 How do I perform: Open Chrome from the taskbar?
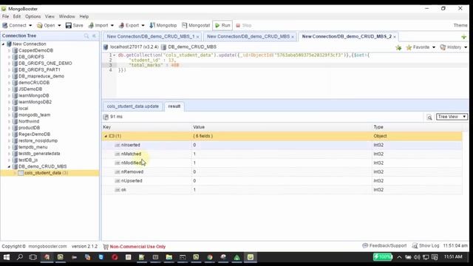coord(210,257)
